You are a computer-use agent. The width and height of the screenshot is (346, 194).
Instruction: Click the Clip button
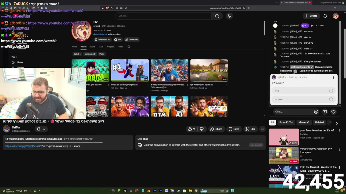(250, 129)
